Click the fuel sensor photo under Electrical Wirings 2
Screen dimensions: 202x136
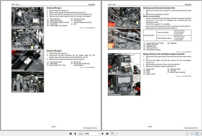click(x=28, y=60)
